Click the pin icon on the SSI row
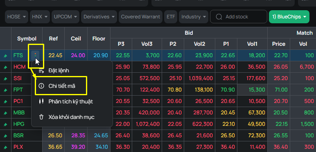Screen dimensions: 316x152 (5, 79)
